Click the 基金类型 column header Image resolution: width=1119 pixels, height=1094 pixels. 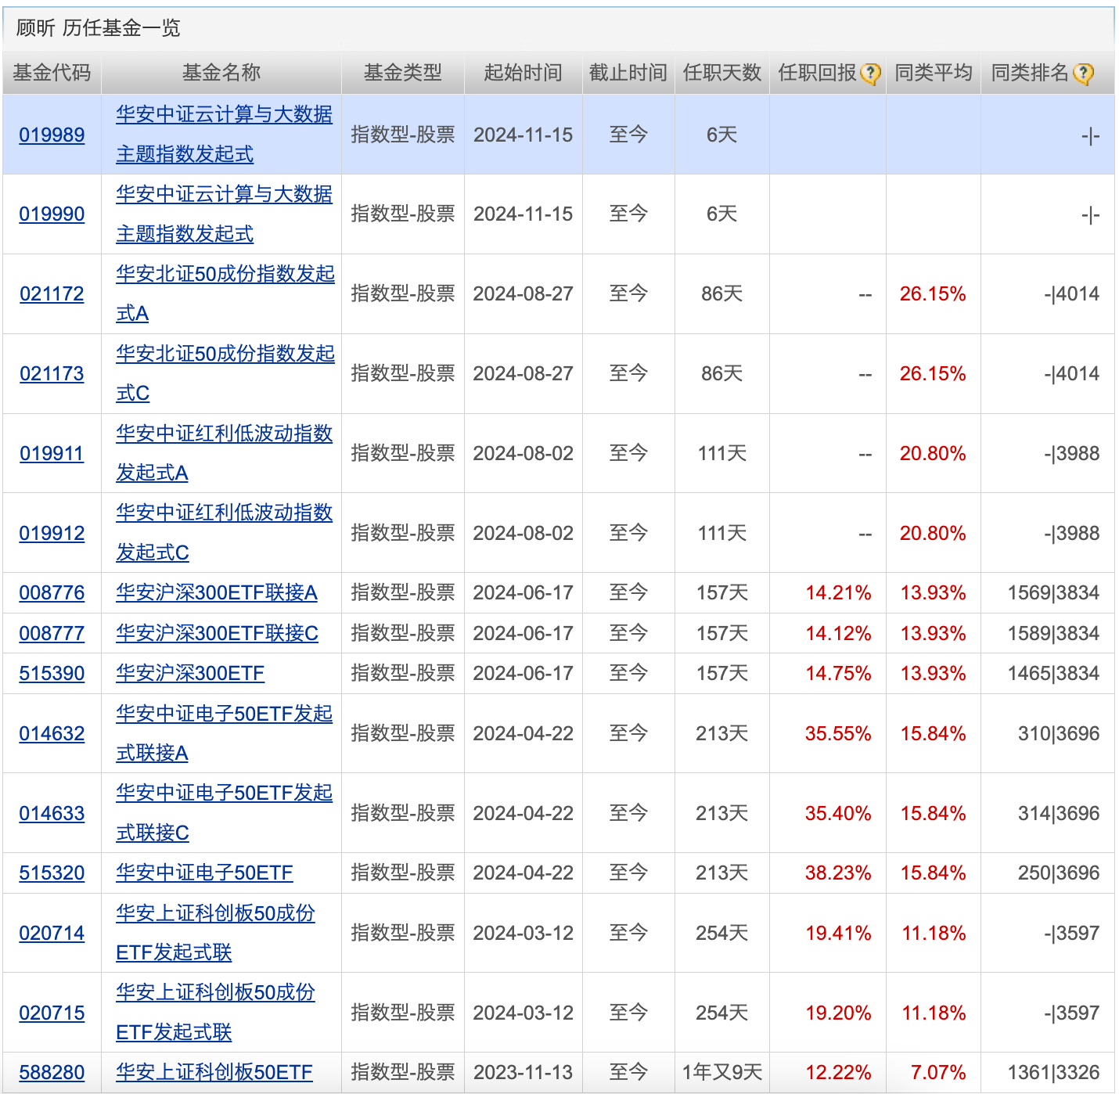403,73
